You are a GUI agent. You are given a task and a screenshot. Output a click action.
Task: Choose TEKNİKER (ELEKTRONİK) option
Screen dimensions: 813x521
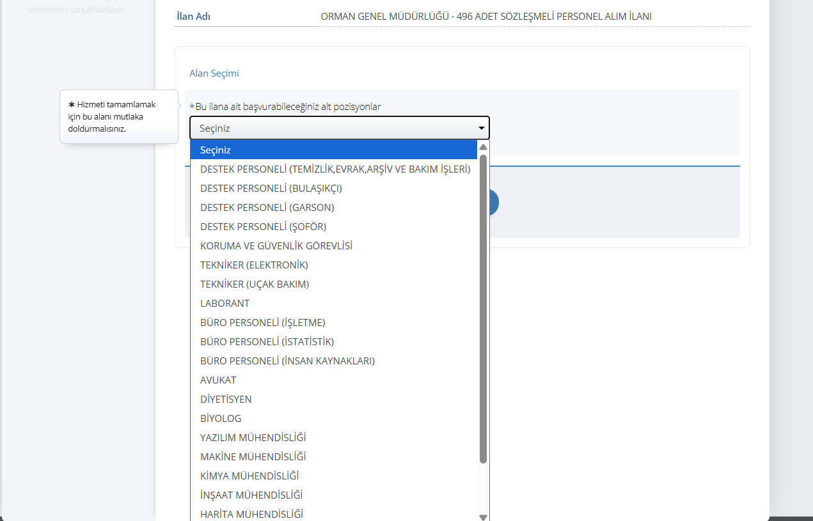tap(254, 265)
